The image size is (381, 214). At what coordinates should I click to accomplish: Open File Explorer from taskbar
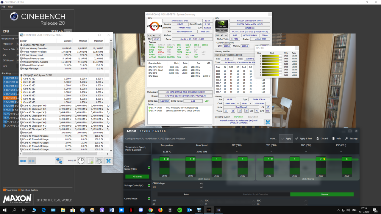[63, 210]
